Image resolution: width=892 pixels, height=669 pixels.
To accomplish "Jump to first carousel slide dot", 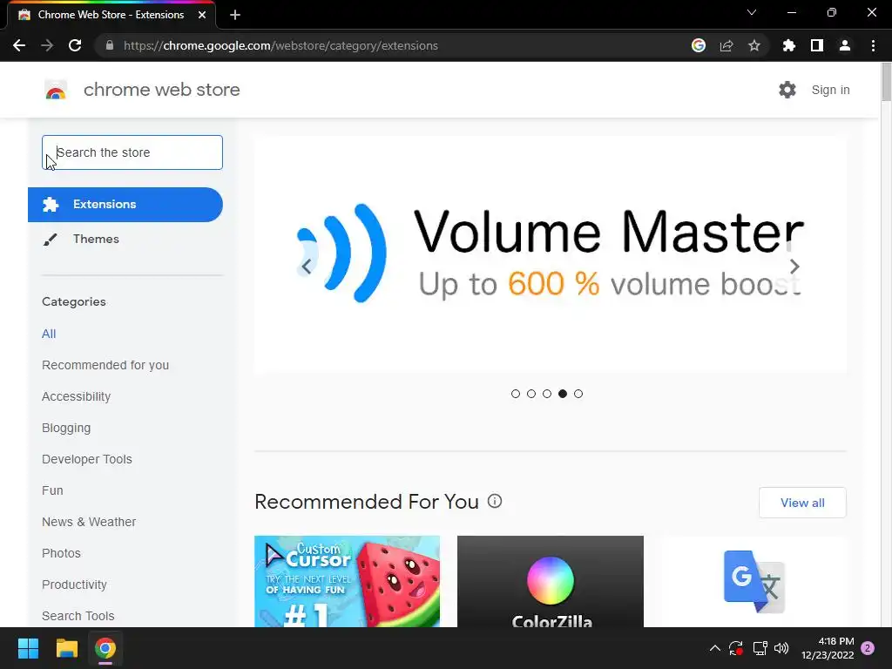I will click(x=516, y=394).
